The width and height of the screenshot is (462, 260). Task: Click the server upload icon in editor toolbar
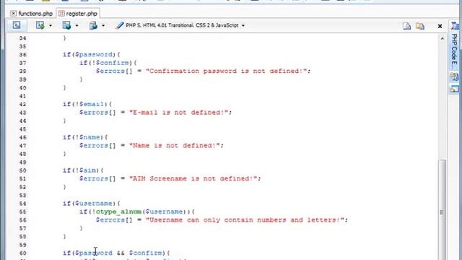(x=93, y=25)
